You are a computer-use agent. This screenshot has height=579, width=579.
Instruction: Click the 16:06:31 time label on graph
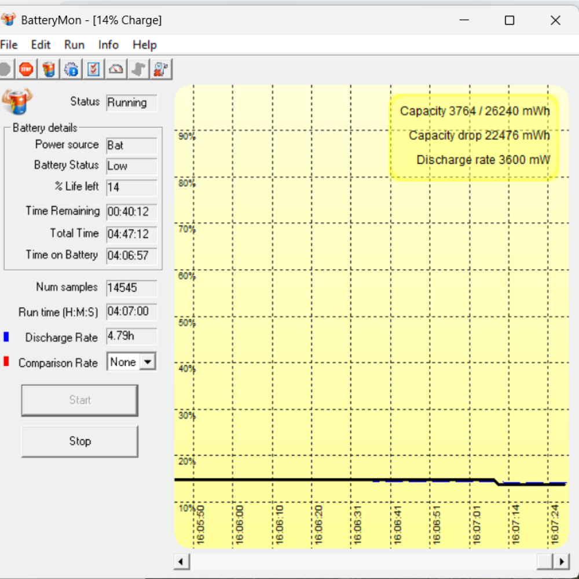coord(358,525)
